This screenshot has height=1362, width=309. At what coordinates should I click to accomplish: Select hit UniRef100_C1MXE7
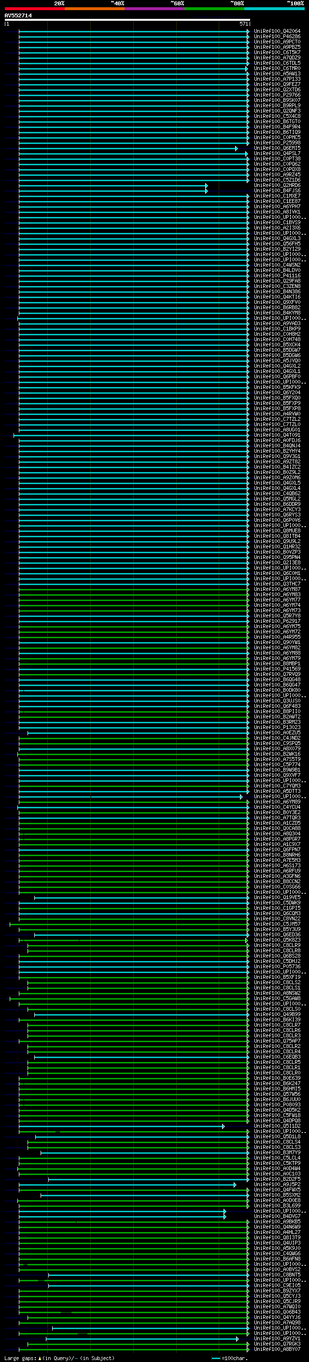point(277,196)
